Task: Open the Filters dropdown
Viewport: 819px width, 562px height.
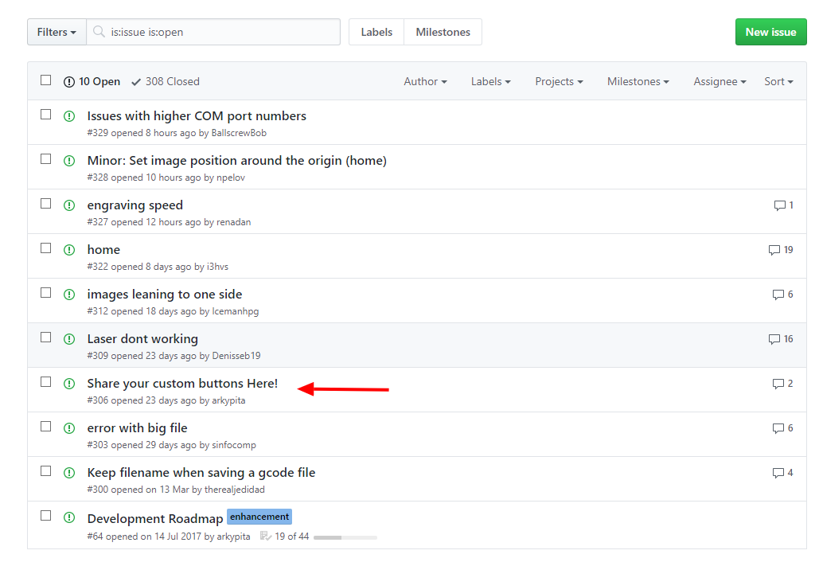Action: [57, 33]
